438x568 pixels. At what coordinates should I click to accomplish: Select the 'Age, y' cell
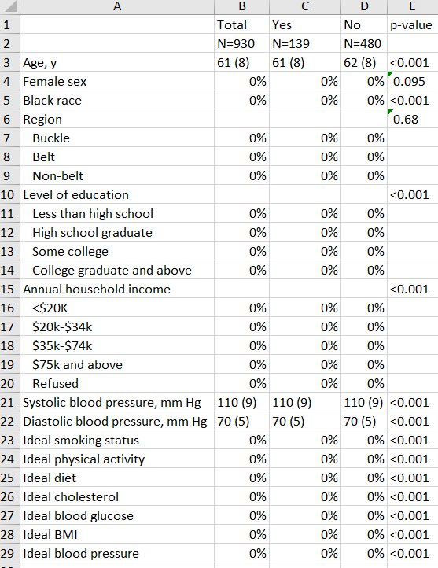coord(117,62)
